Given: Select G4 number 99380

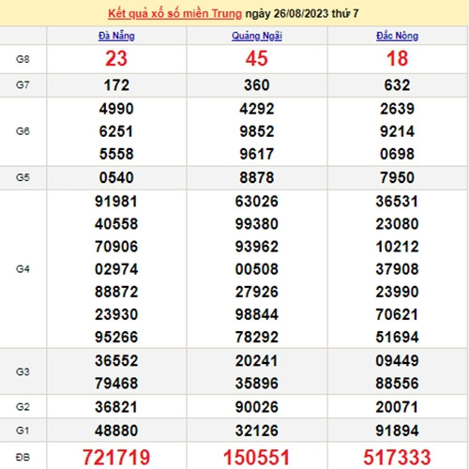Looking at the screenshot, I should pos(257,224).
